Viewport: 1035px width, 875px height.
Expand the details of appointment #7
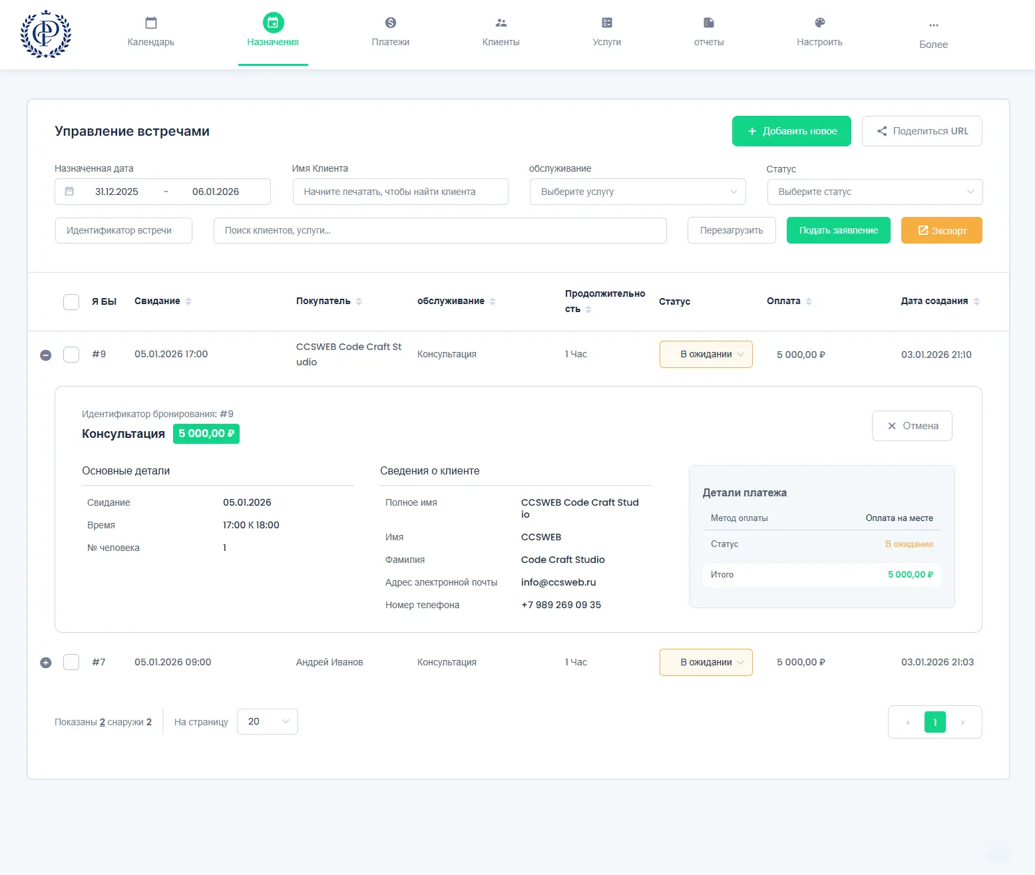pyautogui.click(x=46, y=663)
